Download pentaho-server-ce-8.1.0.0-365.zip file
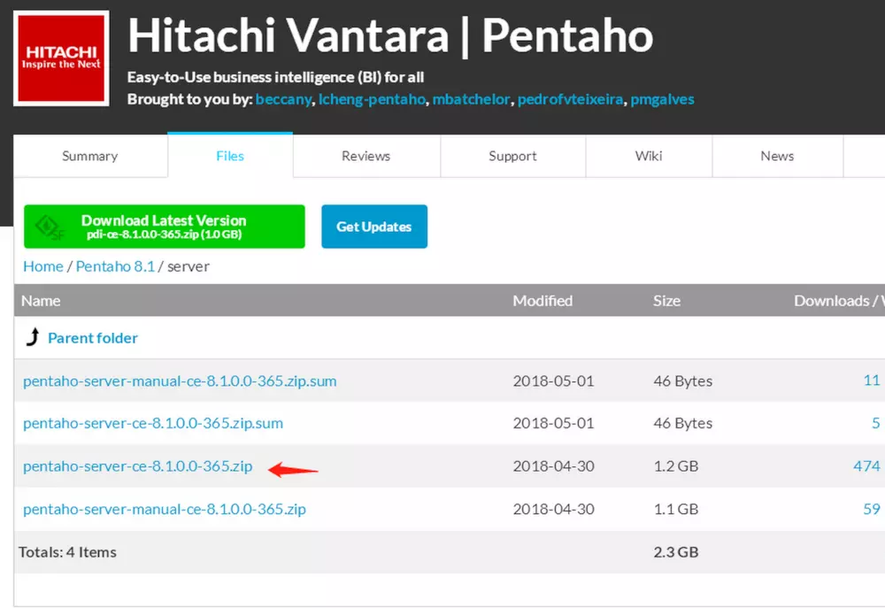885x608 pixels. pyautogui.click(x=138, y=466)
